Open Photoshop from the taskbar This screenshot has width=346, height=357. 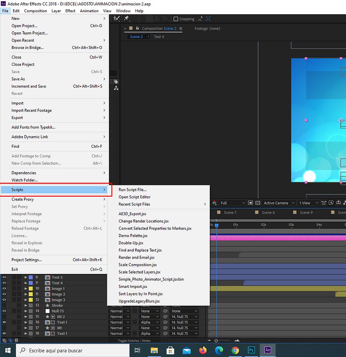tap(251, 350)
